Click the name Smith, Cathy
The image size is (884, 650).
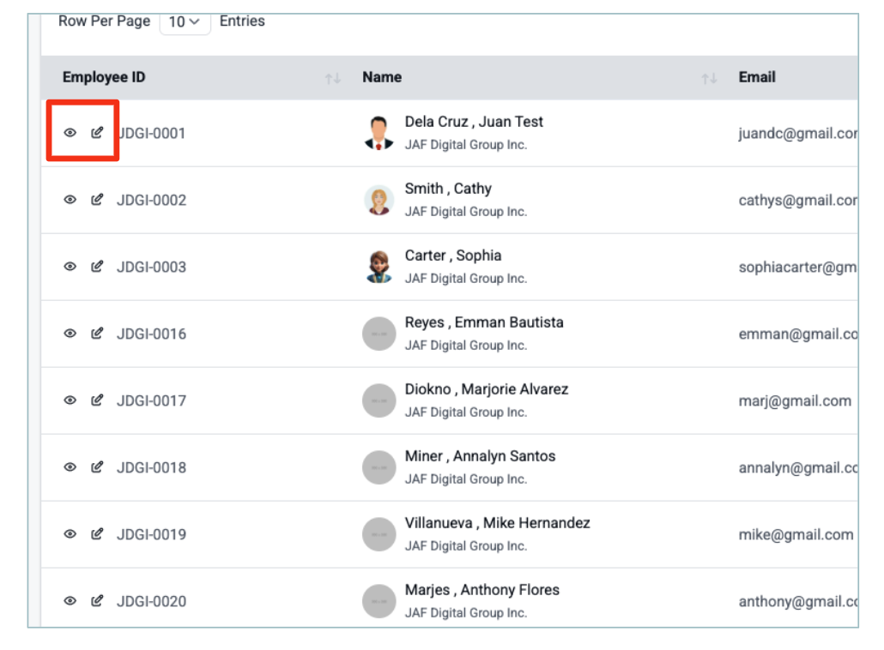point(448,189)
